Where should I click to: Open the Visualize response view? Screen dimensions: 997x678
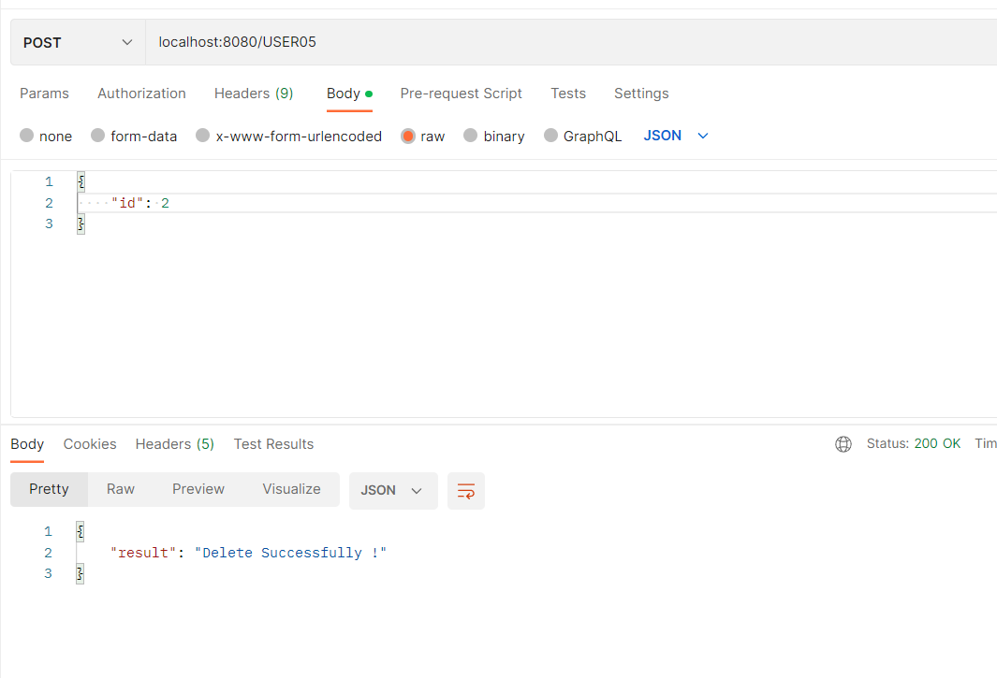pyautogui.click(x=291, y=489)
